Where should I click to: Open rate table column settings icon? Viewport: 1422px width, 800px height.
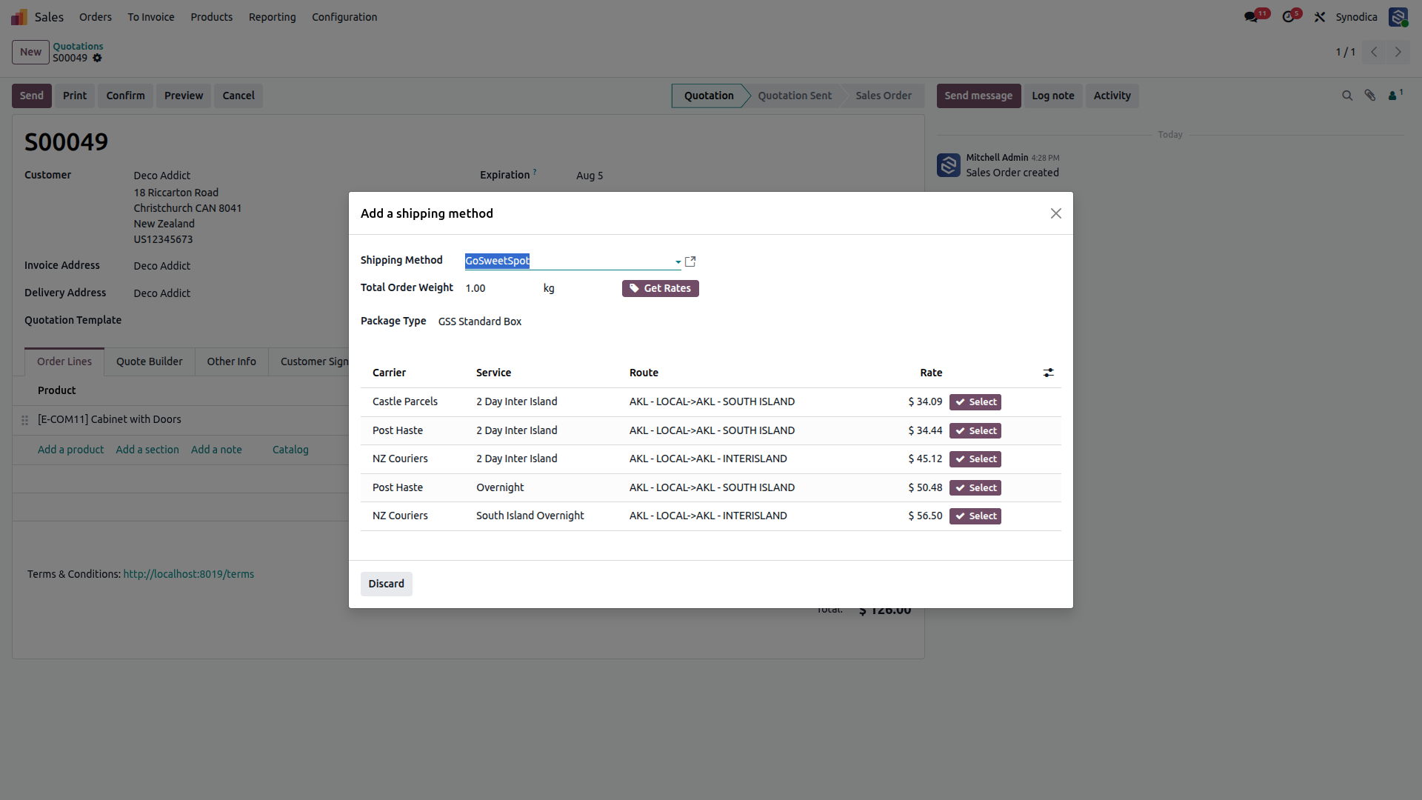click(1049, 373)
